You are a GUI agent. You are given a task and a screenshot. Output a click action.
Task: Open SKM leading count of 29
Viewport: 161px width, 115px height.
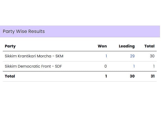coord(132,56)
